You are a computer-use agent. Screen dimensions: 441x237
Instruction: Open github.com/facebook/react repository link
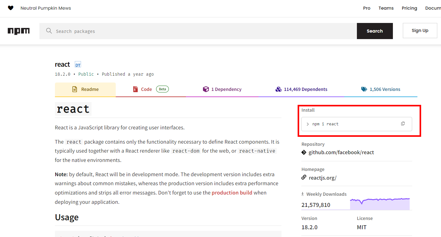coord(341,152)
